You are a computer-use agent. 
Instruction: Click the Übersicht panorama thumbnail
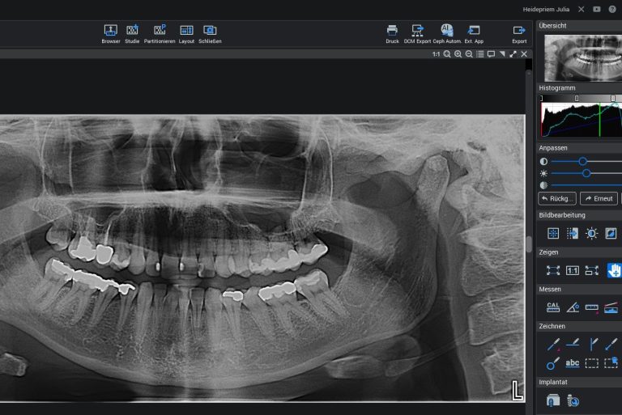coord(583,58)
